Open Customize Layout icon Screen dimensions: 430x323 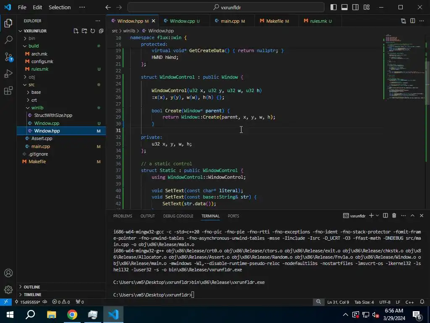click(x=366, y=8)
